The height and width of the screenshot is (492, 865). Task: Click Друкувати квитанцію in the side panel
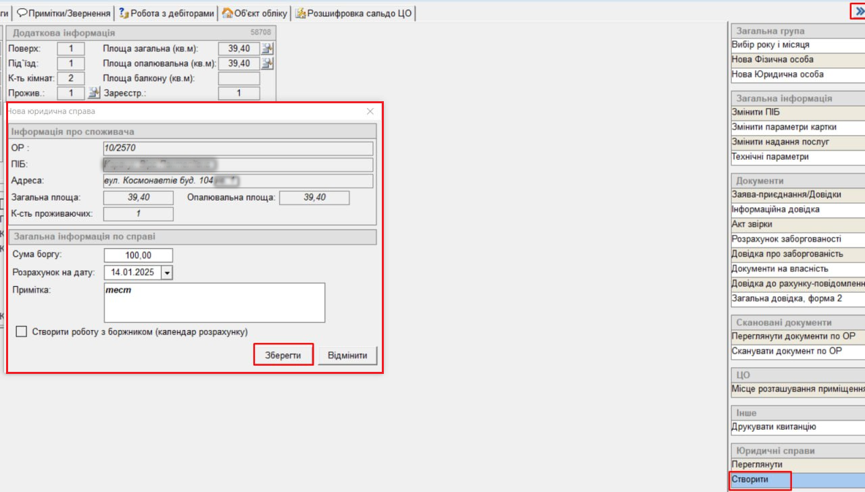point(774,427)
